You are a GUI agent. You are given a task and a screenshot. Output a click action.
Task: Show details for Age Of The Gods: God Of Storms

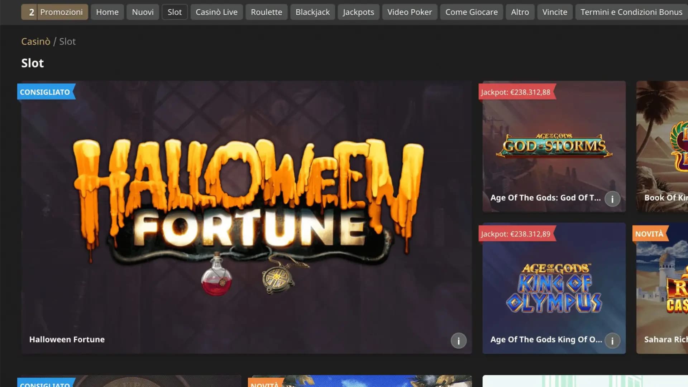[612, 199]
